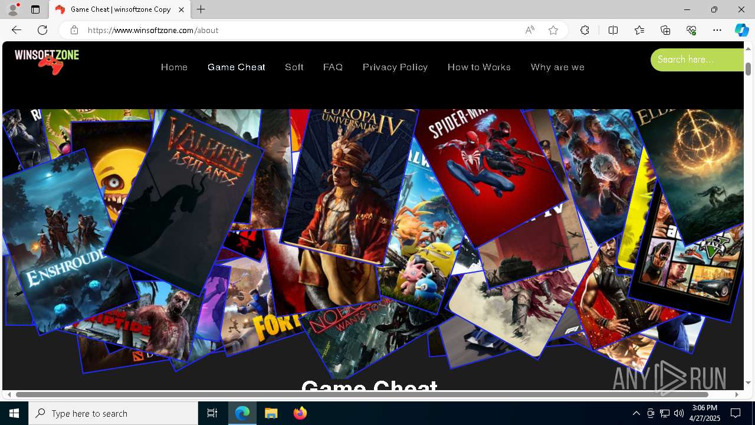The width and height of the screenshot is (755, 425).
Task: Open volume control tray icon
Action: coord(679,413)
